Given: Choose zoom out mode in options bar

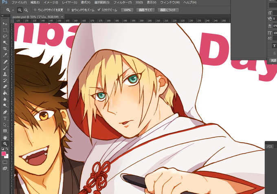Looking at the screenshot, I should 26,10.
